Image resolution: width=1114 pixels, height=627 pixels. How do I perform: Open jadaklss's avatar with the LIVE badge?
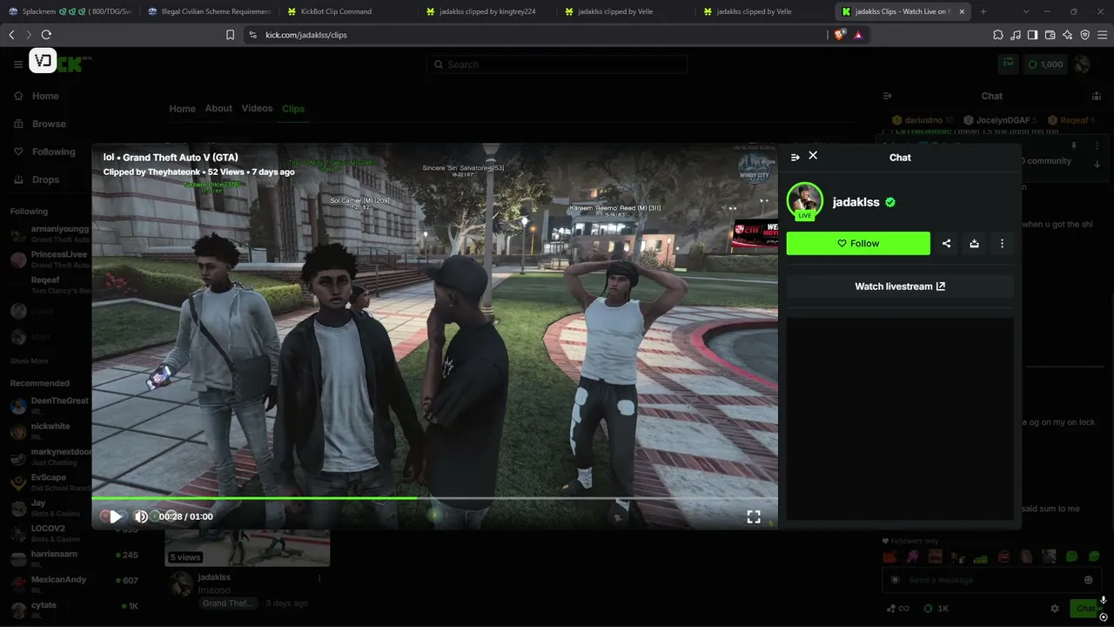click(804, 201)
